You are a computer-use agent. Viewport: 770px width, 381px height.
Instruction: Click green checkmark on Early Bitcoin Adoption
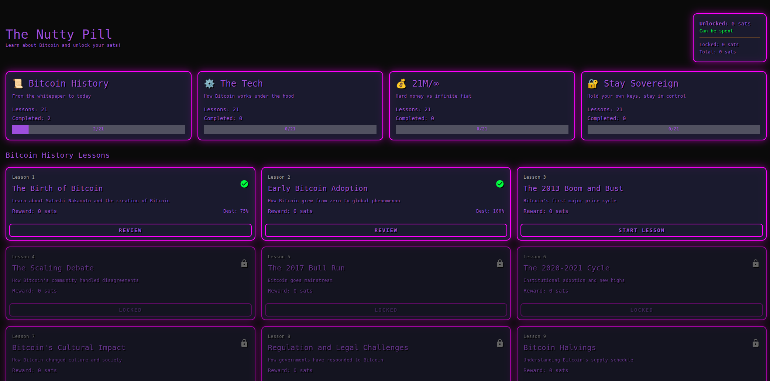tap(500, 184)
